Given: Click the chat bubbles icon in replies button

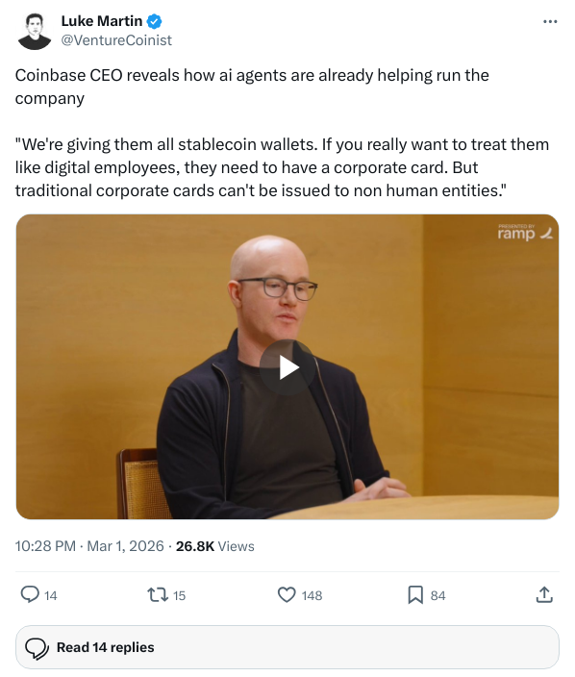Looking at the screenshot, I should pyautogui.click(x=37, y=648).
